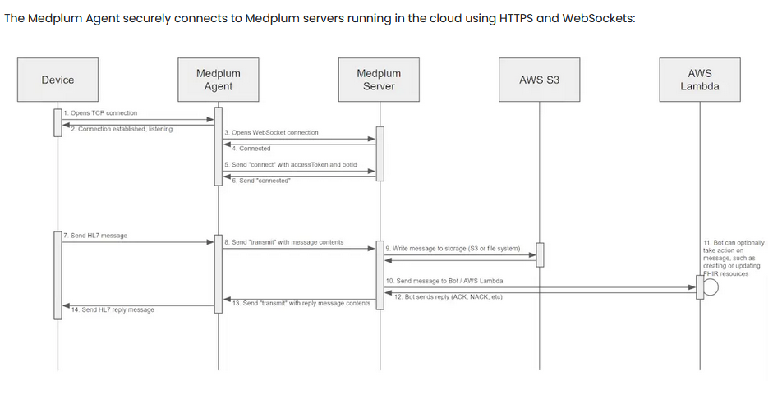The image size is (773, 394).
Task: Click the Medplum Agent participant box
Action: point(219,80)
